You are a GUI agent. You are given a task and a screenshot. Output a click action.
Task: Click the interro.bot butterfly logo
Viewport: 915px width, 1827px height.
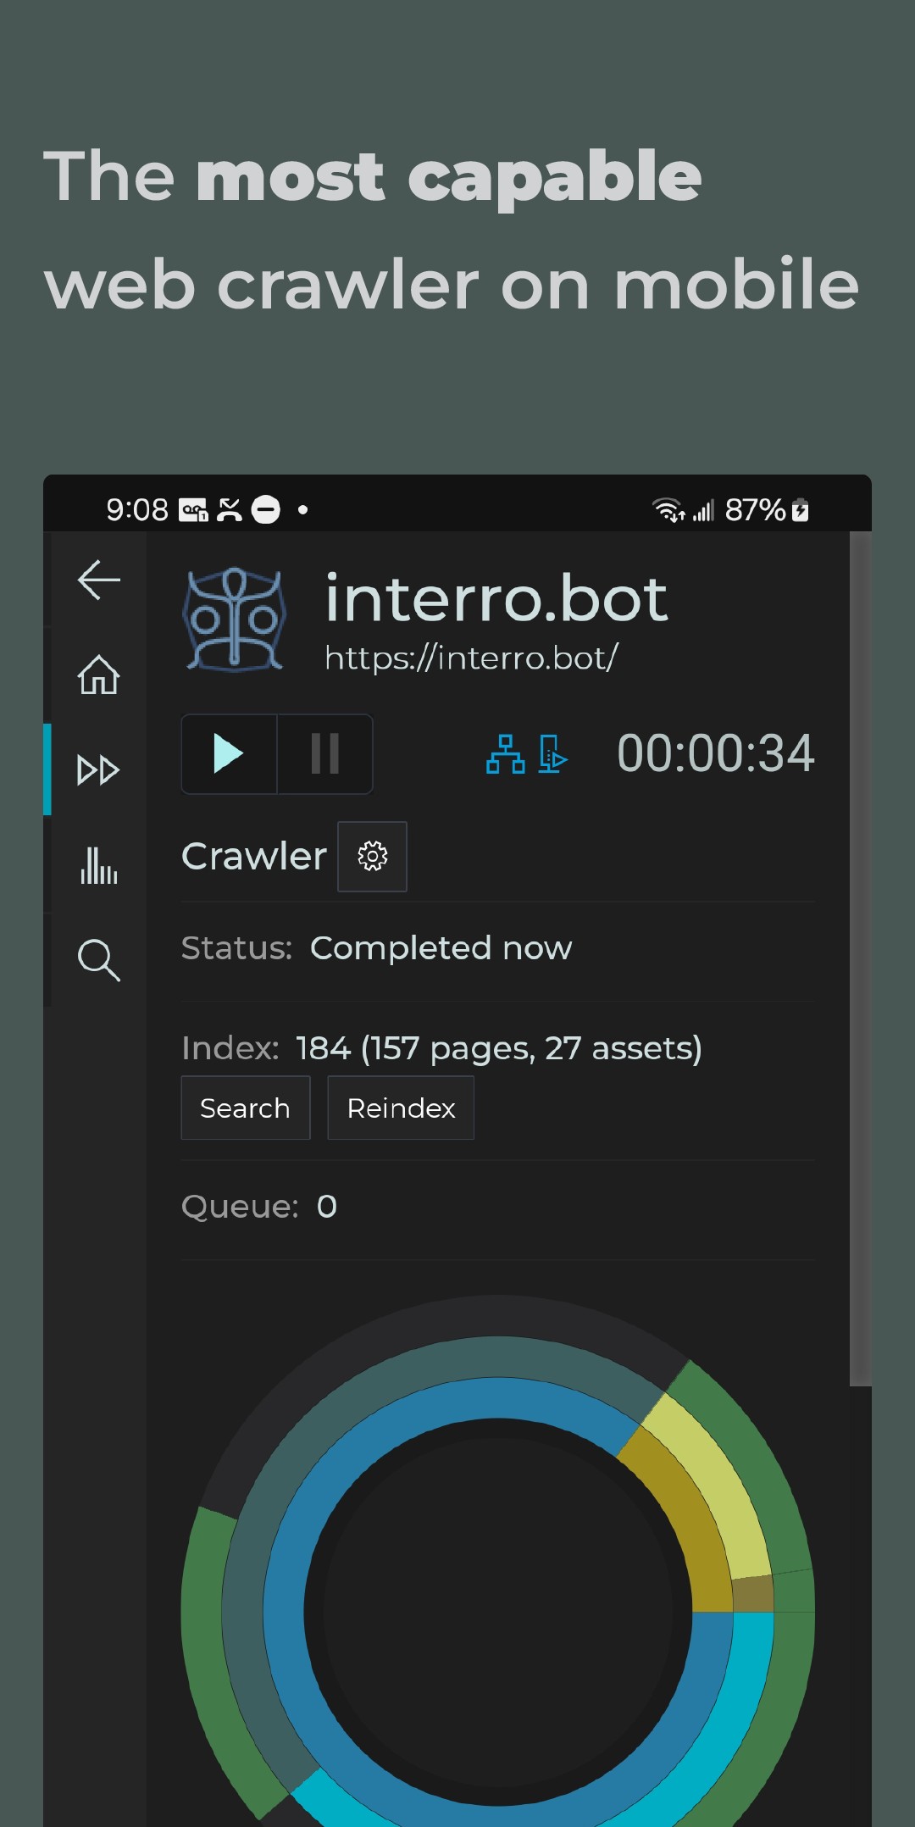tap(235, 619)
